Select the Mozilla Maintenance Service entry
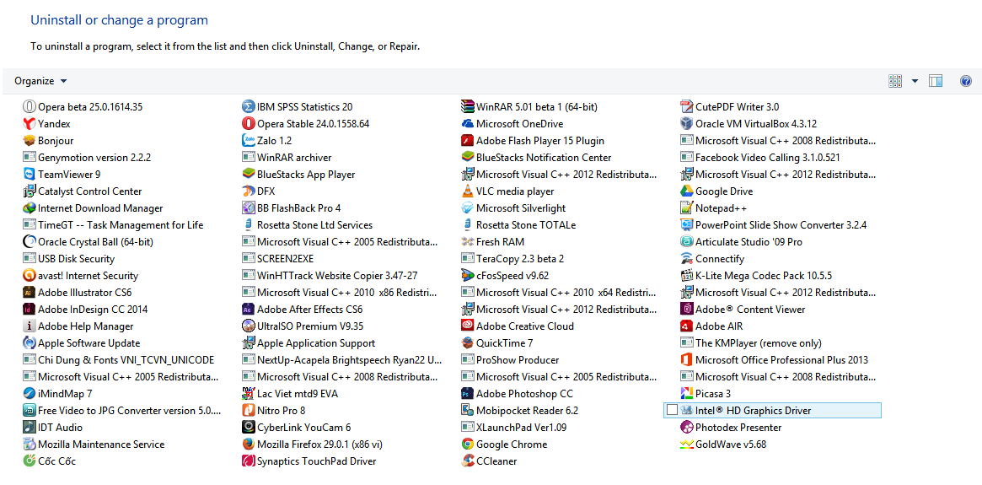This screenshot has height=485, width=982. (94, 445)
